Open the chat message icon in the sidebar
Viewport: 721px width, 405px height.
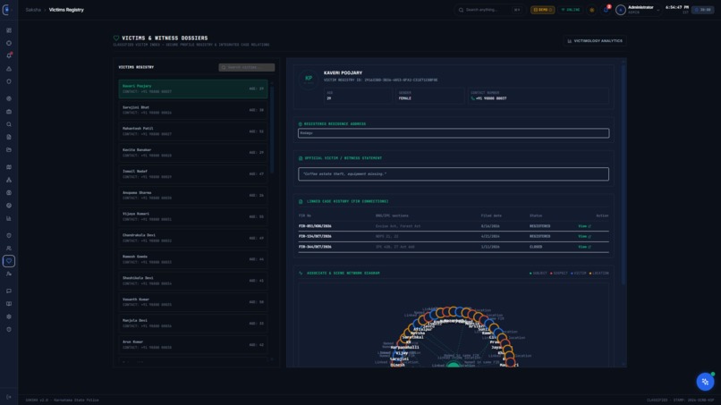pos(9,291)
